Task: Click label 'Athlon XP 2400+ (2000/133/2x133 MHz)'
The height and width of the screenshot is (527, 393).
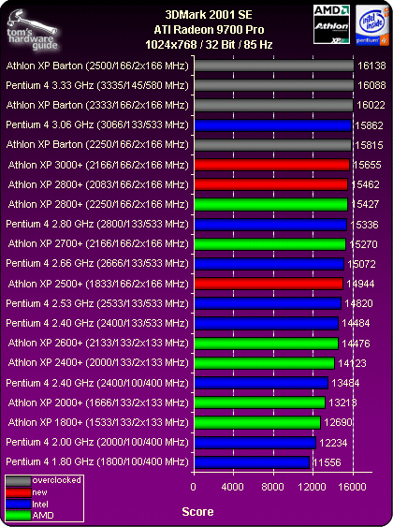Action: pos(98,362)
